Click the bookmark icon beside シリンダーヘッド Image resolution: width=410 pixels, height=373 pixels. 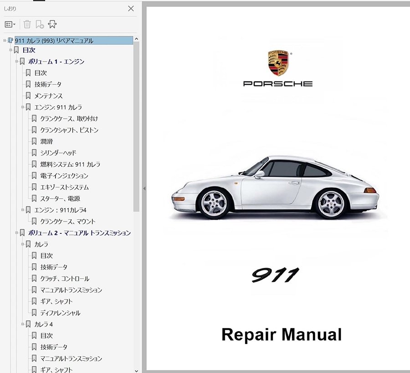click(x=34, y=153)
